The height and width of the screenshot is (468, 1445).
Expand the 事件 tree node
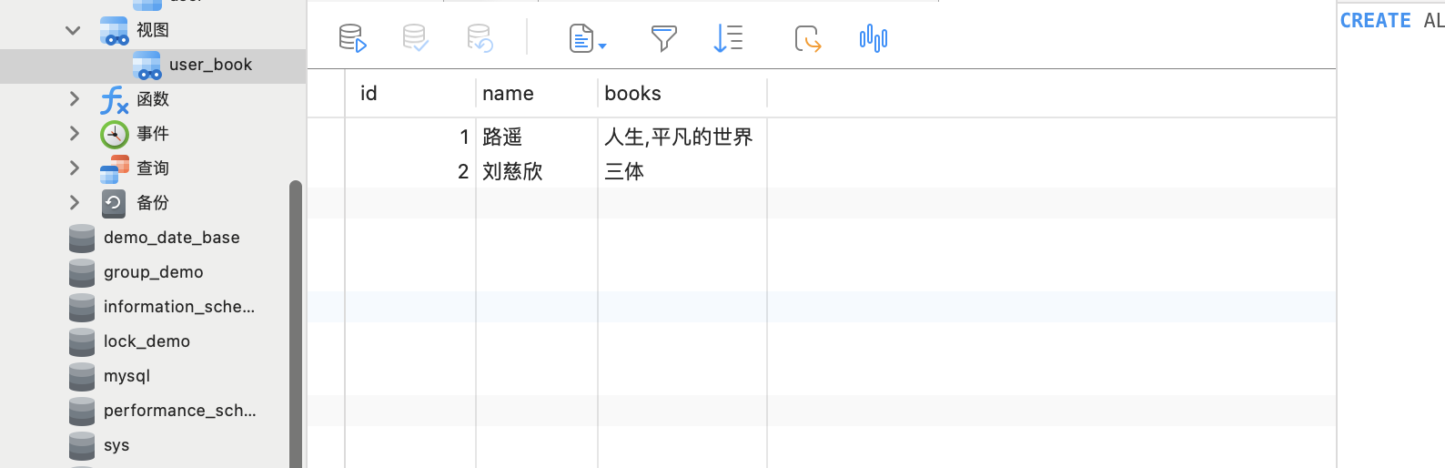click(x=75, y=133)
